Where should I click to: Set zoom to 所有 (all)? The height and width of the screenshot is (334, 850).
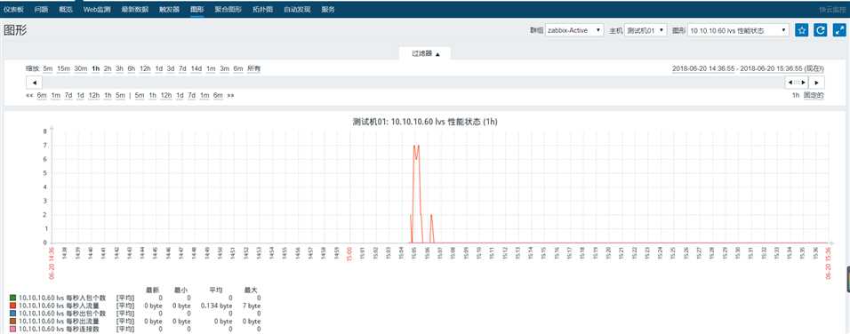pos(253,68)
